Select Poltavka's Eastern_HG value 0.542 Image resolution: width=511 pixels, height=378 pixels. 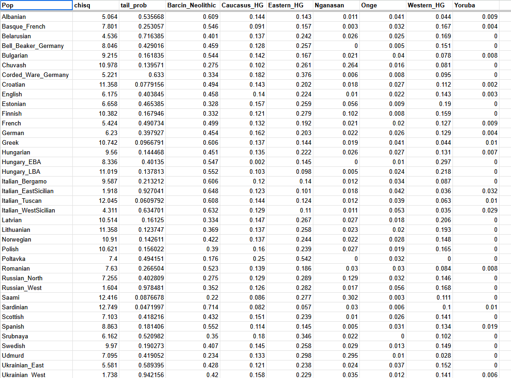pos(303,259)
